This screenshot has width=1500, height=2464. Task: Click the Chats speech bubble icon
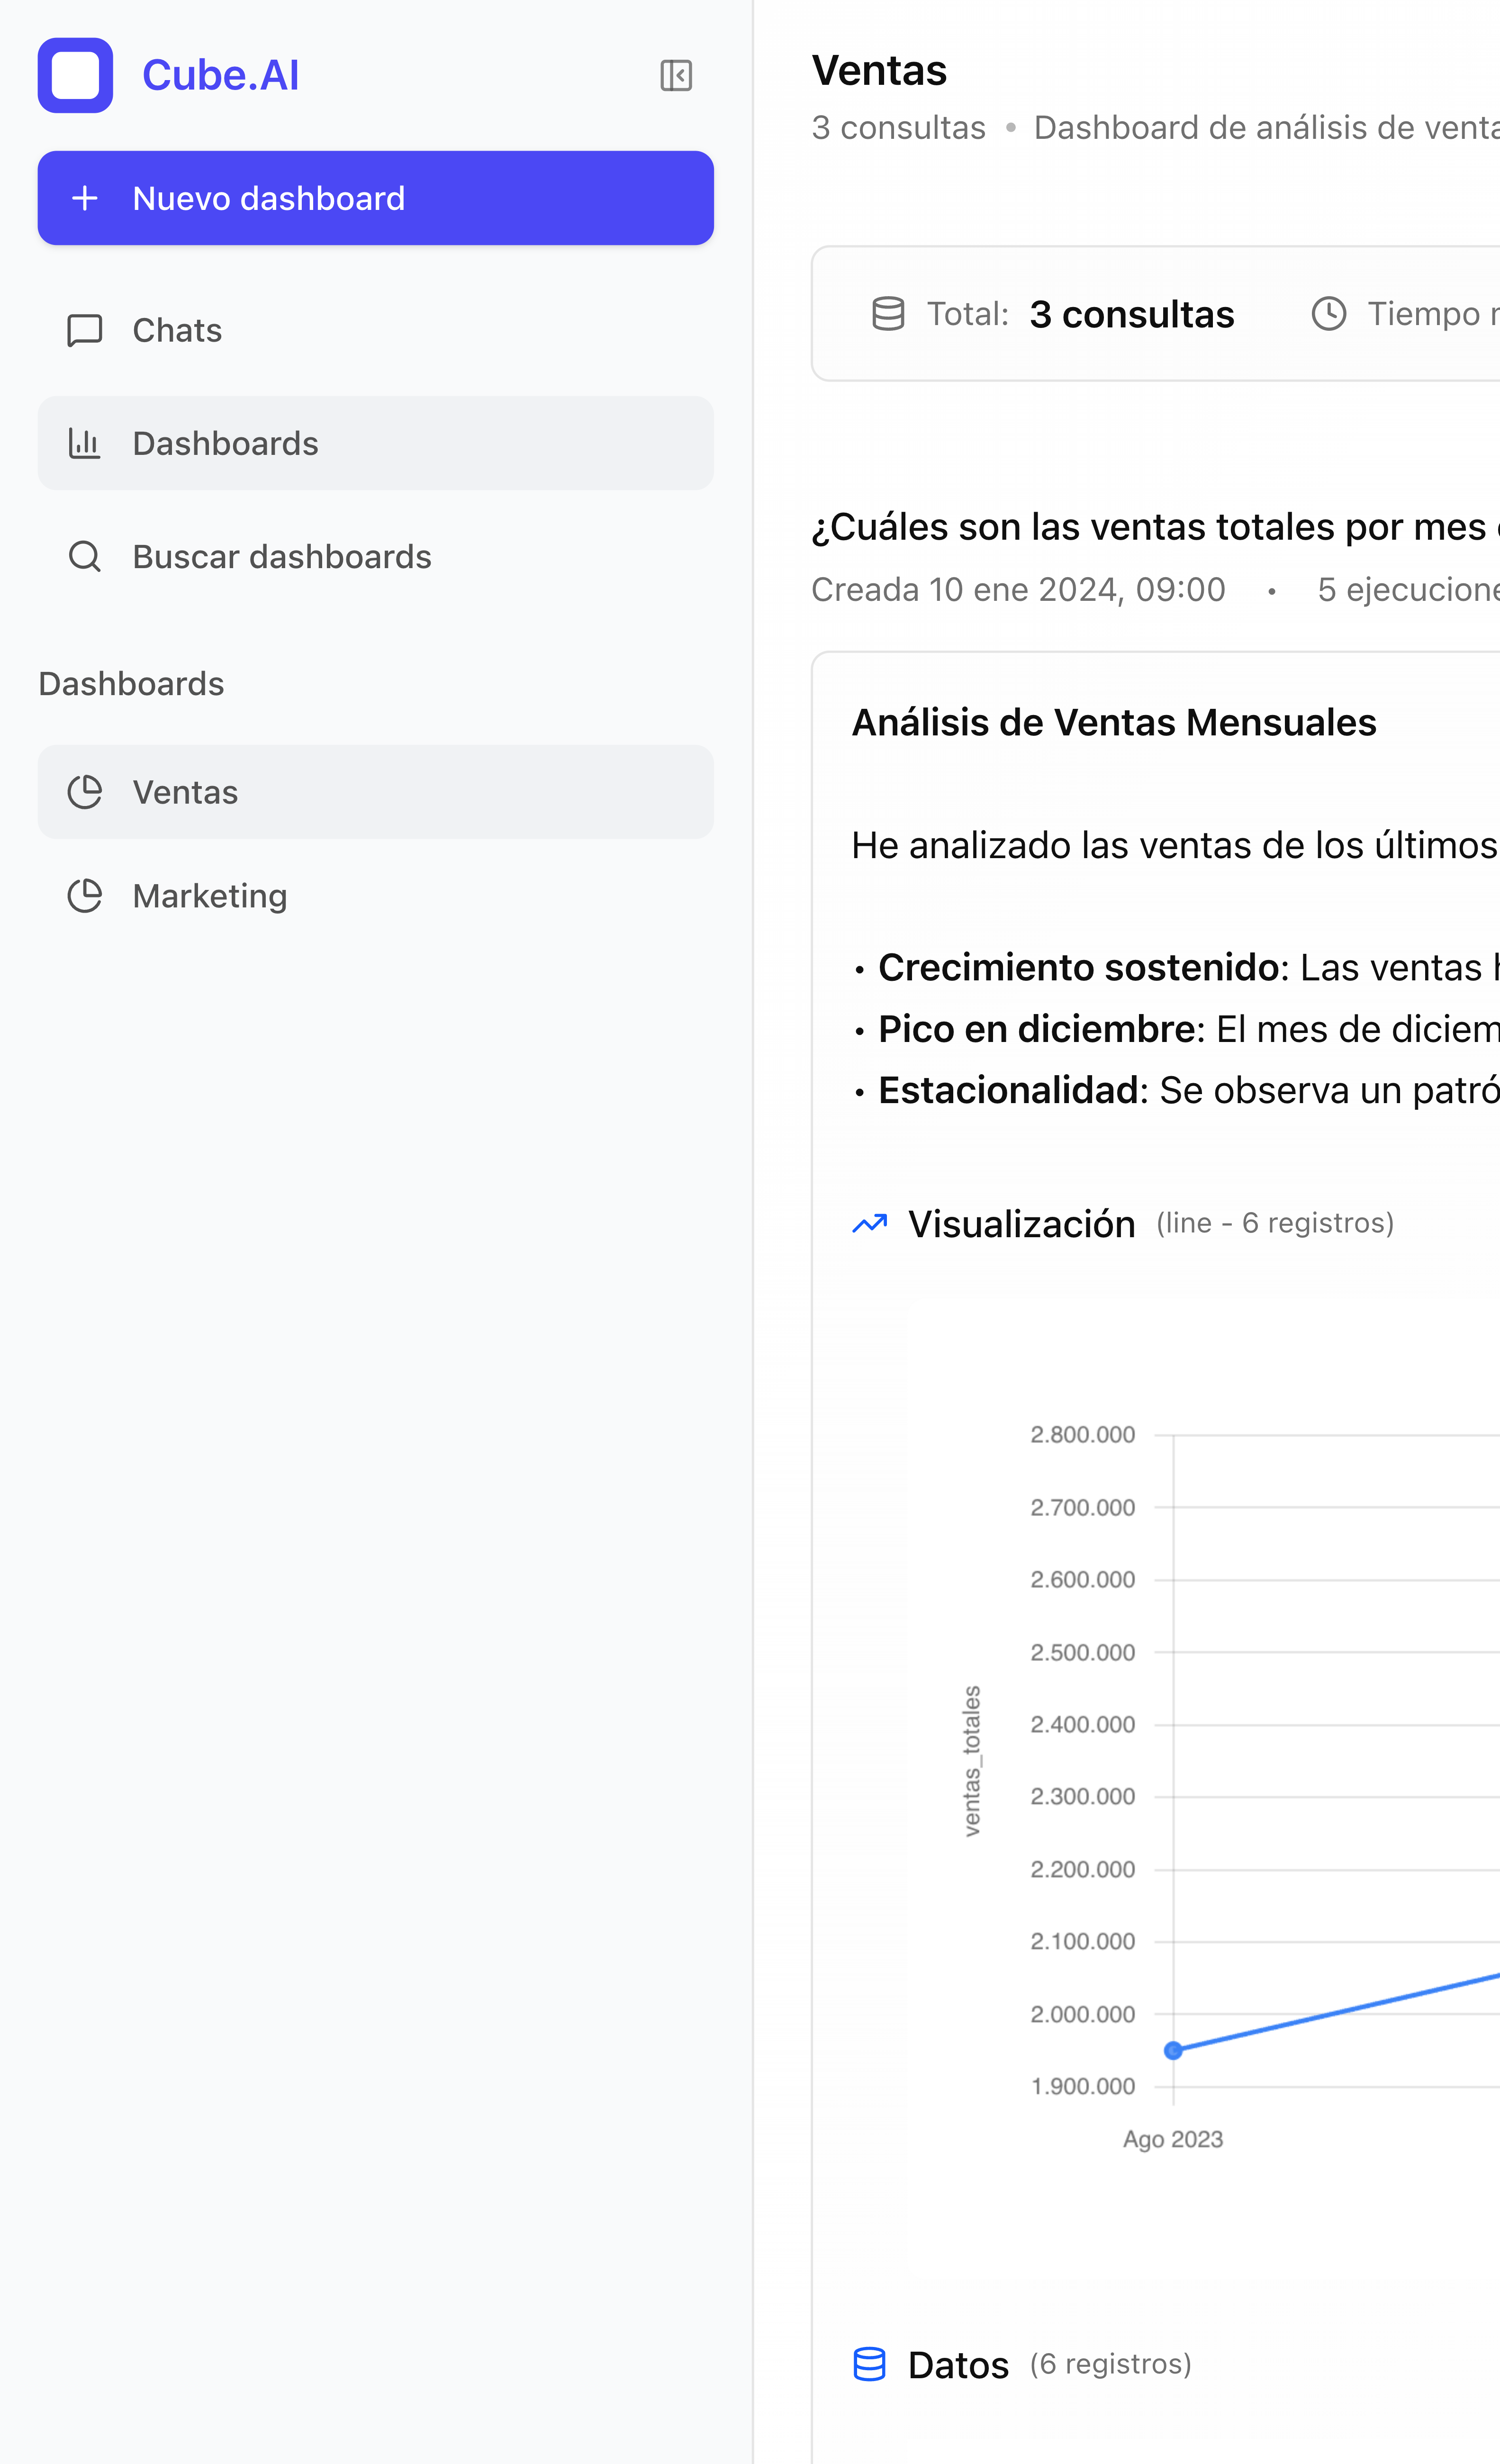(x=85, y=330)
